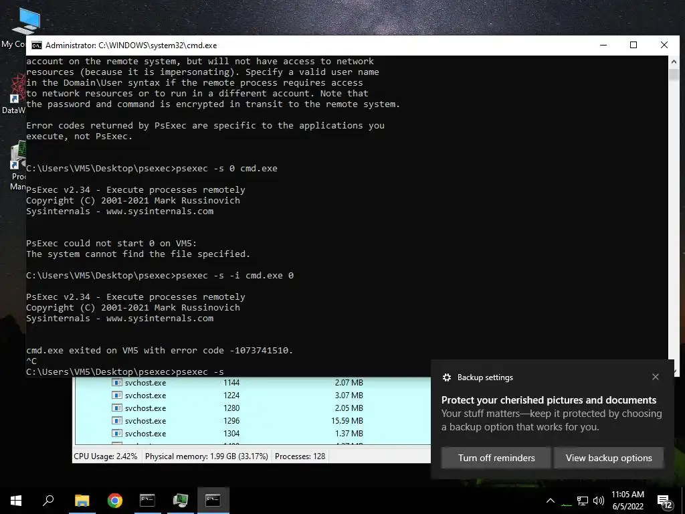This screenshot has height=514, width=685.
Task: Open the Windows Start menu
Action: [16, 501]
